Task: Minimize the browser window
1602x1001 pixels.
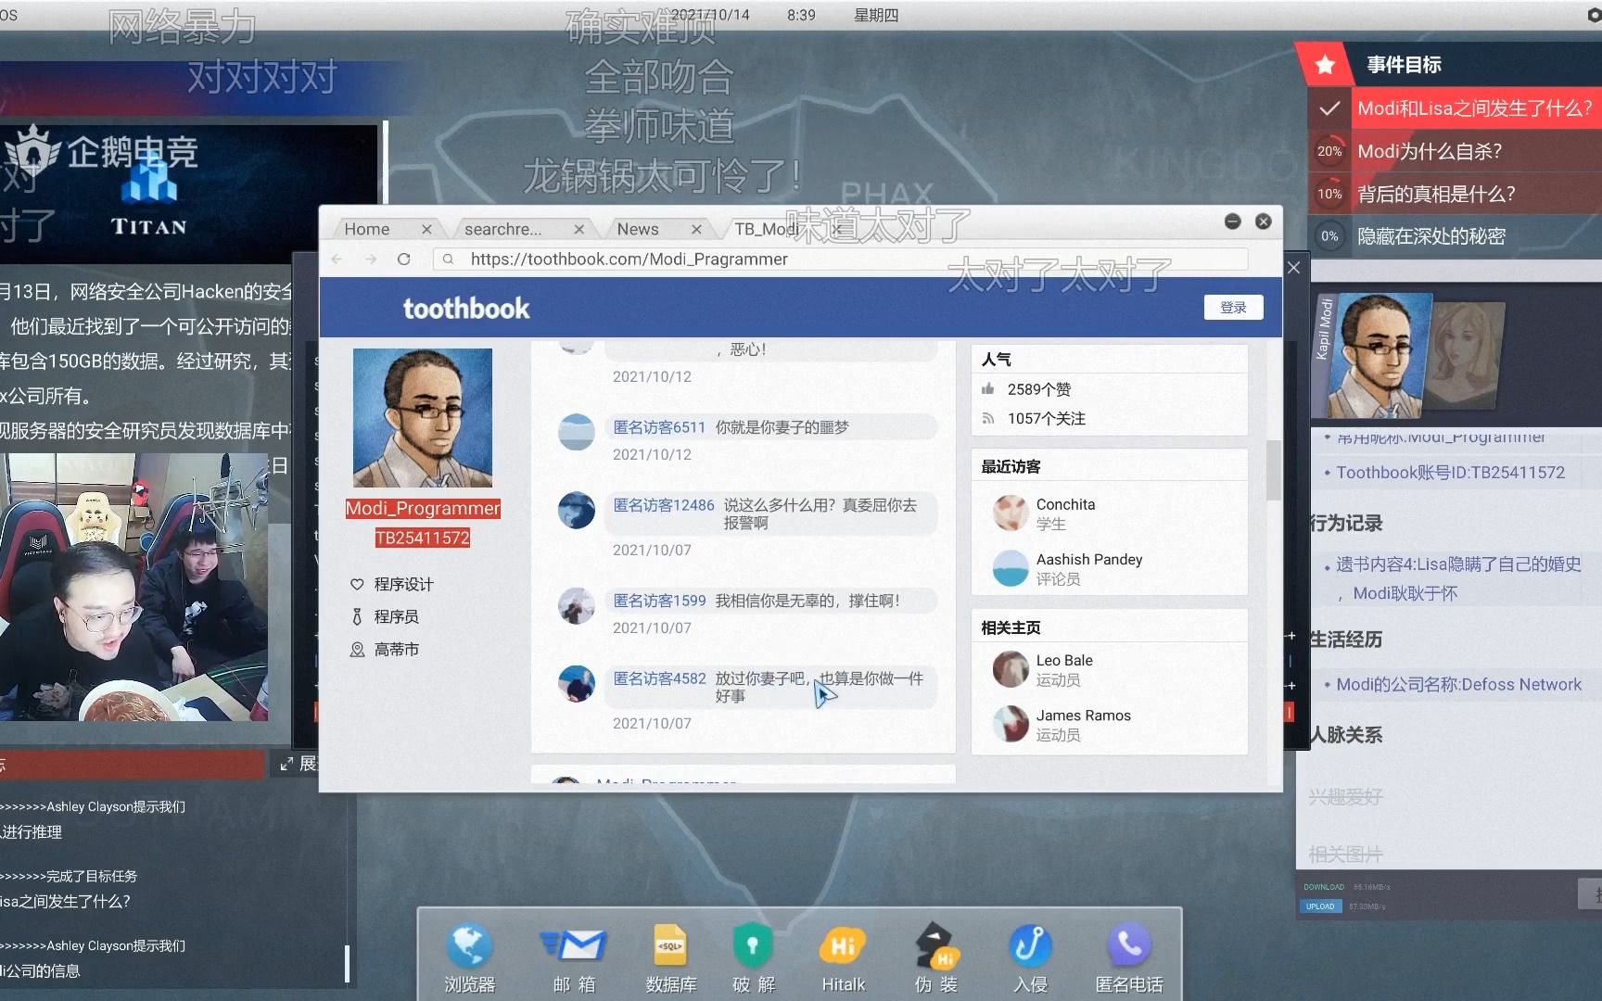Action: pyautogui.click(x=1232, y=222)
